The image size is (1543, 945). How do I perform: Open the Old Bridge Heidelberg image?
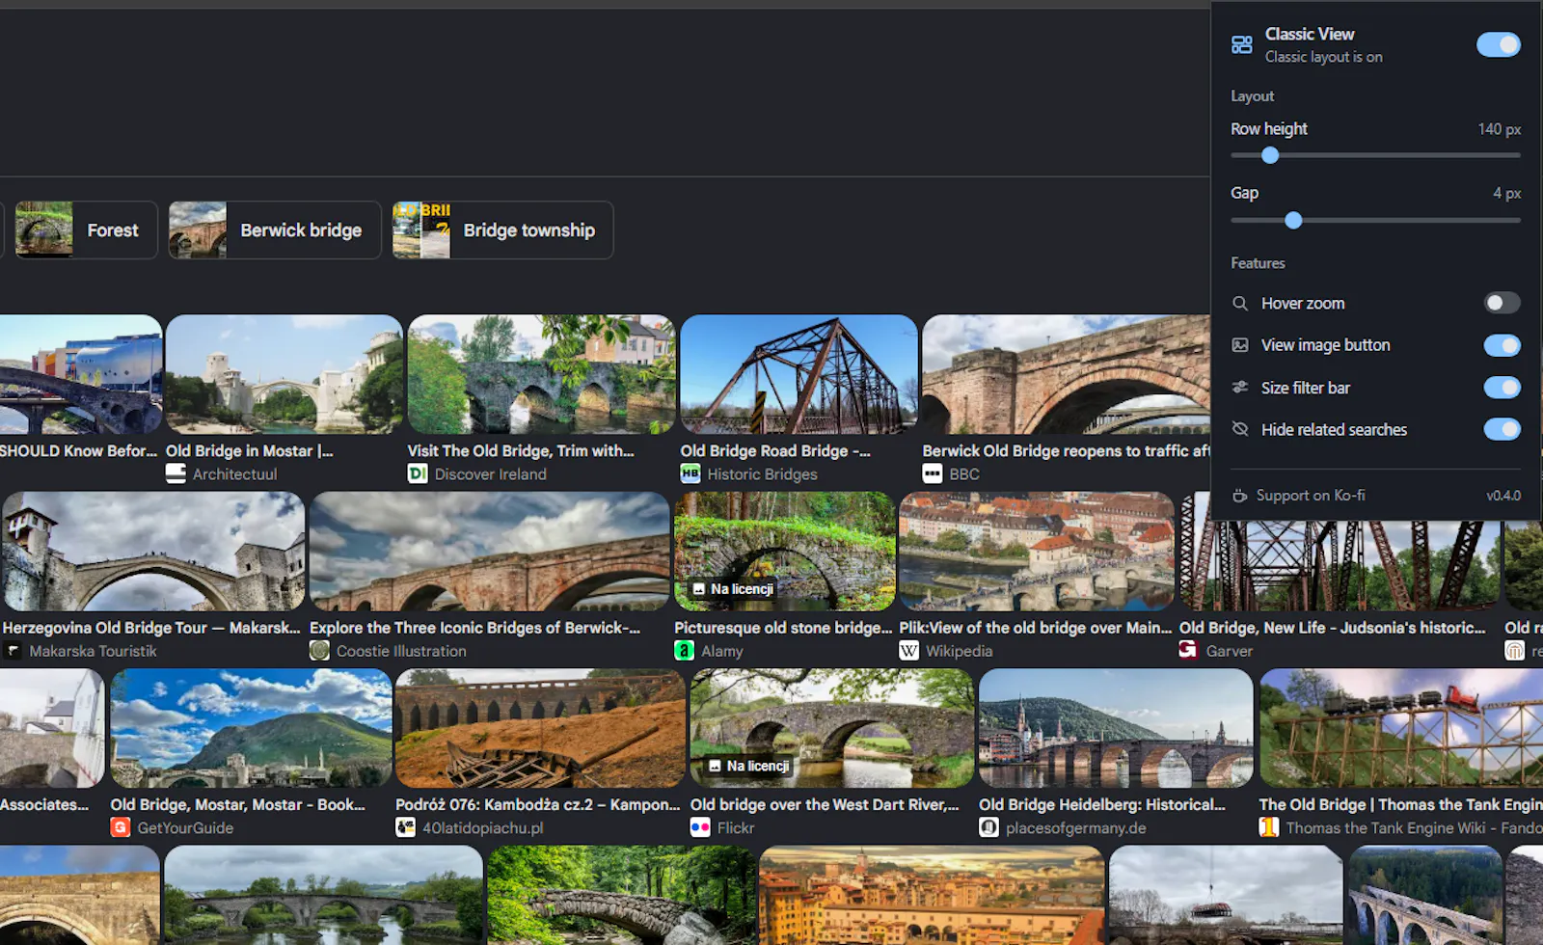pyautogui.click(x=1116, y=728)
